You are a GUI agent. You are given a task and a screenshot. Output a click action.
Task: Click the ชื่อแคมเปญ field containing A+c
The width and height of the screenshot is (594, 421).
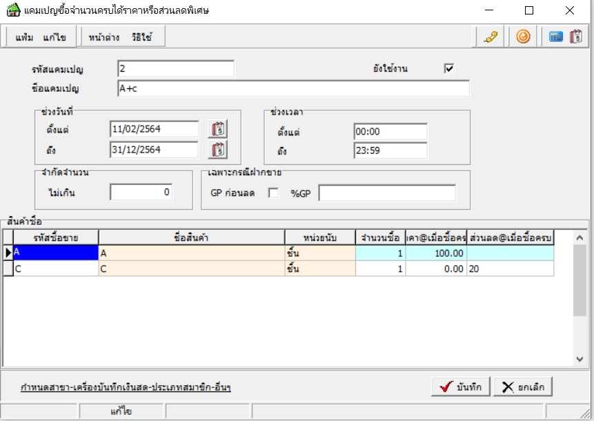point(293,88)
